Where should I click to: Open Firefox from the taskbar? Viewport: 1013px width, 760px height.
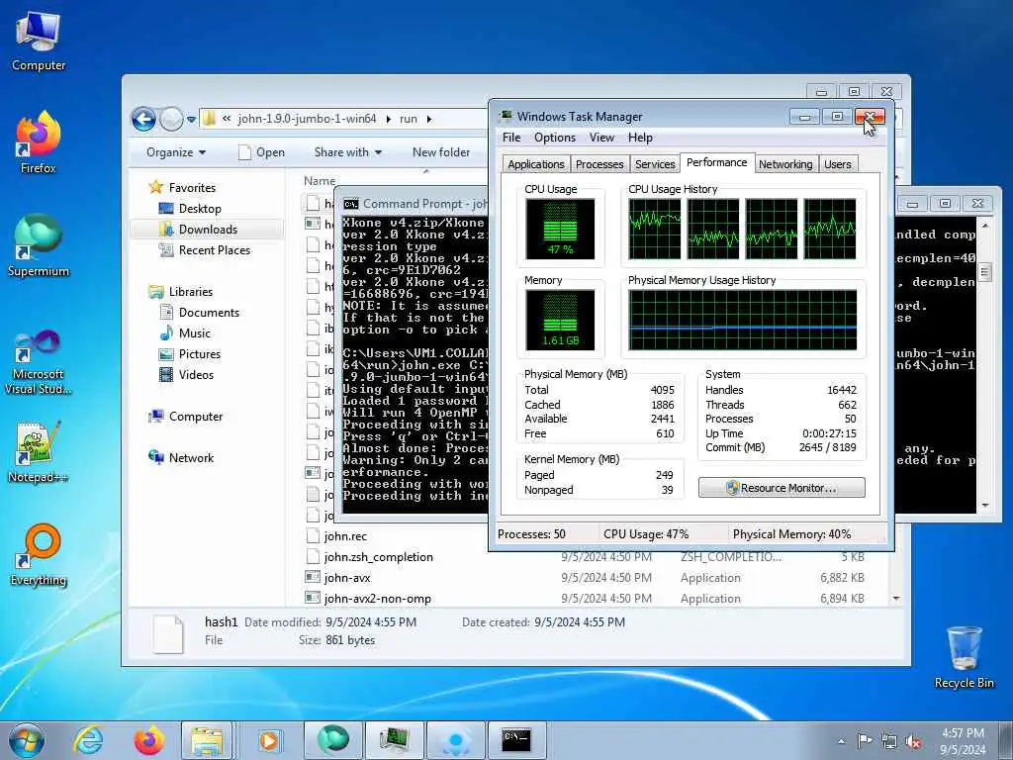[x=149, y=740]
